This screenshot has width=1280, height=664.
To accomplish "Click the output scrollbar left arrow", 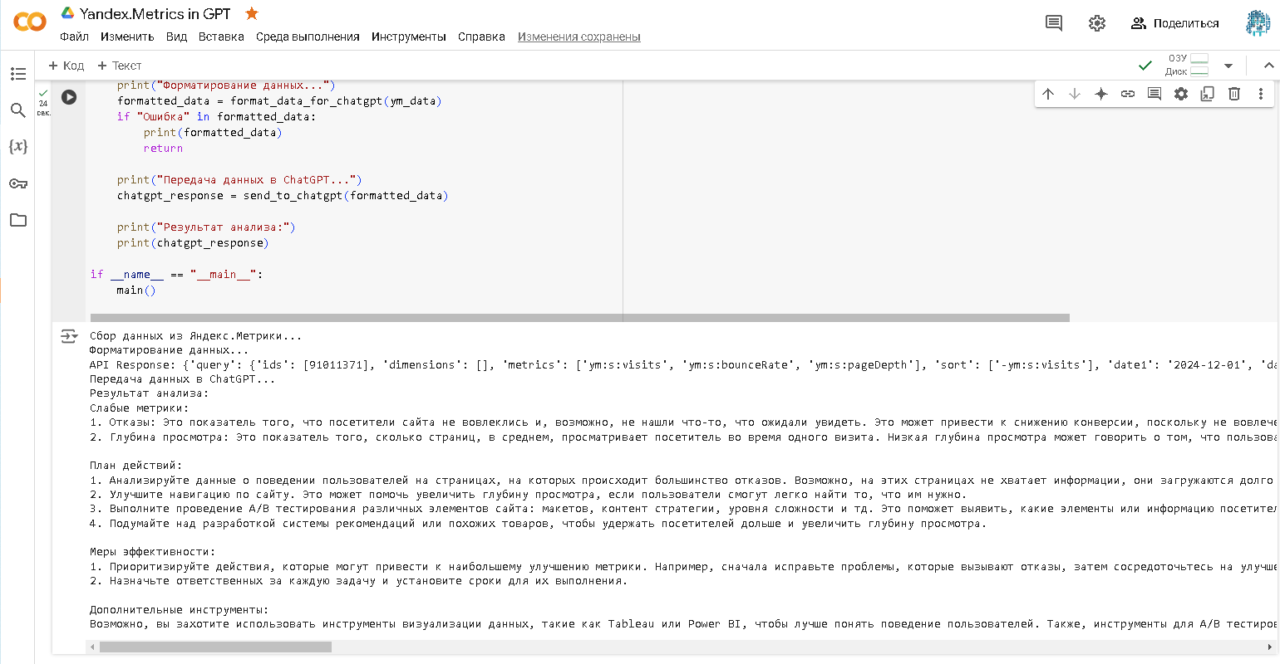I will [92, 647].
